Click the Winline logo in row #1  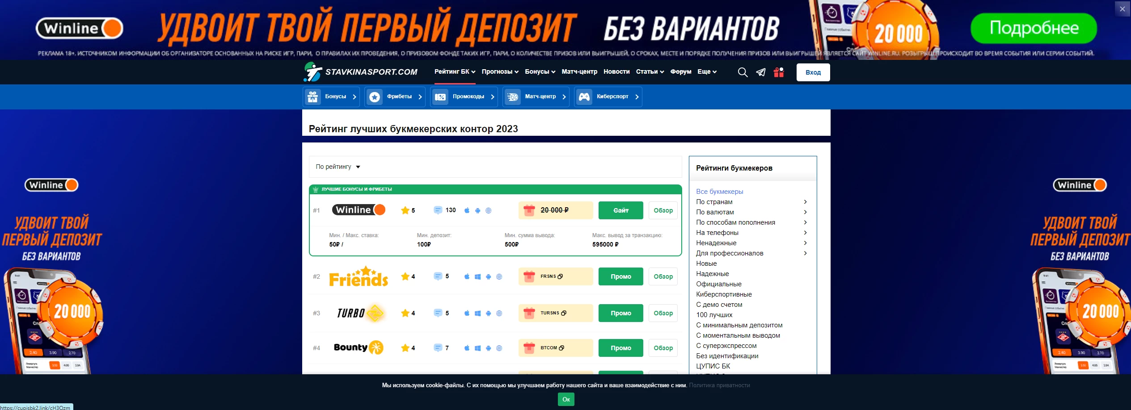coord(359,209)
